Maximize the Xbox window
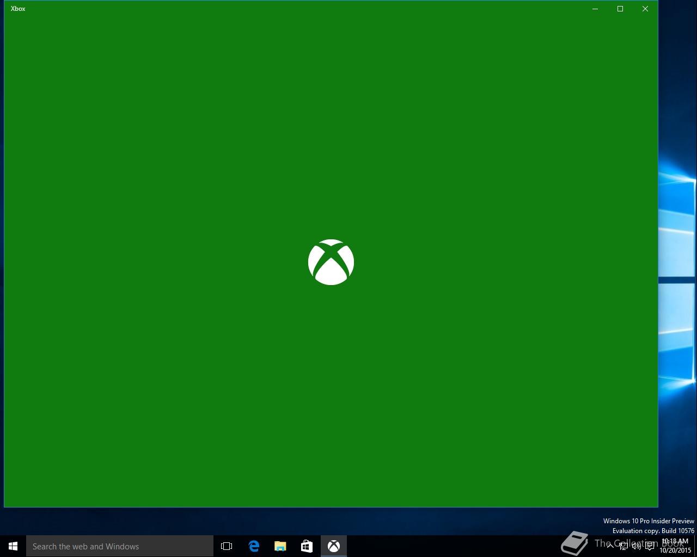Image resolution: width=697 pixels, height=557 pixels. (620, 9)
